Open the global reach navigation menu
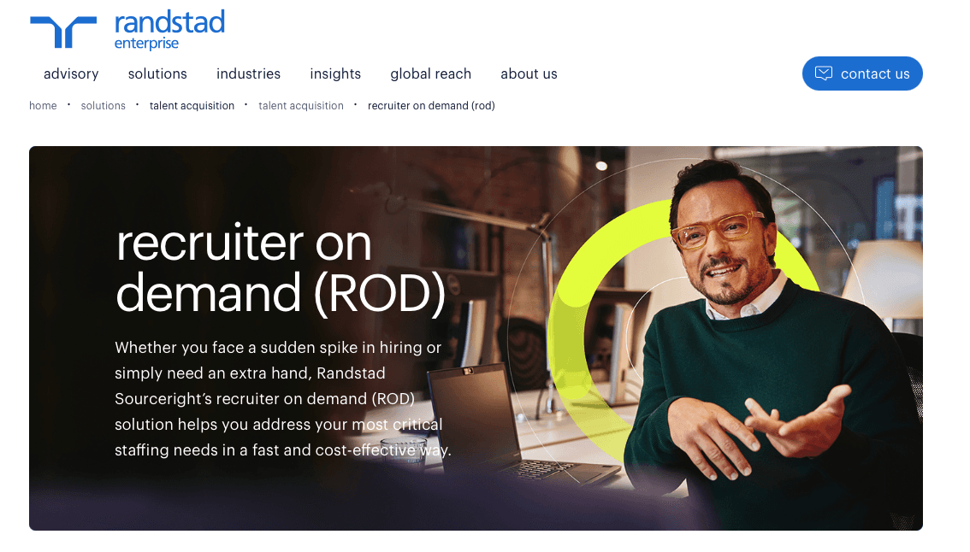970x552 pixels. (430, 74)
